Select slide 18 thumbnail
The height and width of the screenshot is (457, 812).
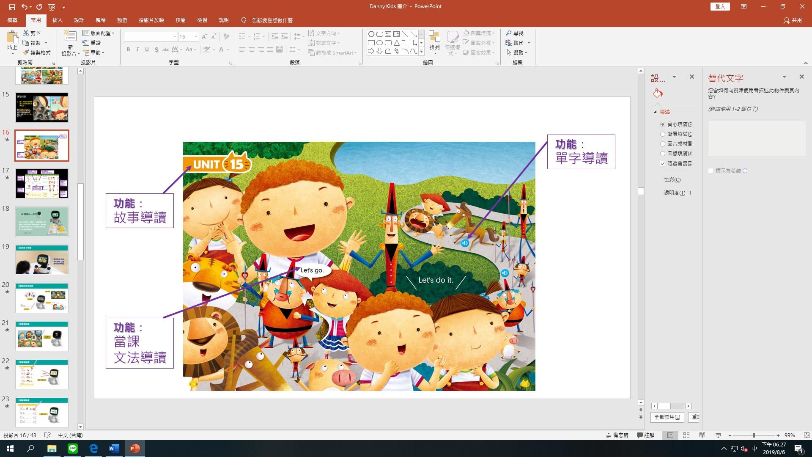[x=41, y=222]
